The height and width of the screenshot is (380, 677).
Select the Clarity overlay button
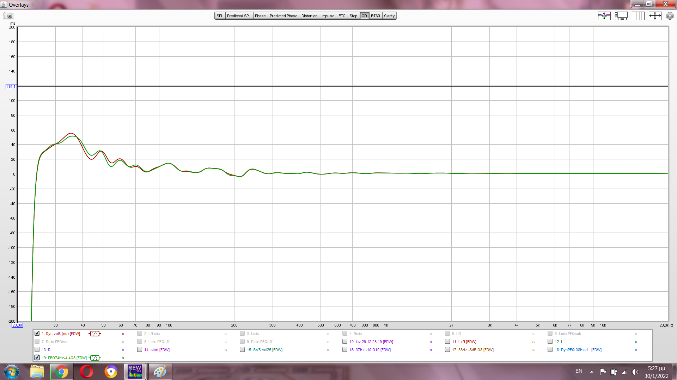[x=389, y=16]
